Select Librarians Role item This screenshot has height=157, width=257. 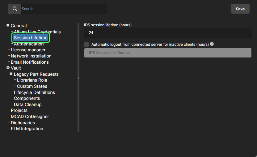point(32,80)
